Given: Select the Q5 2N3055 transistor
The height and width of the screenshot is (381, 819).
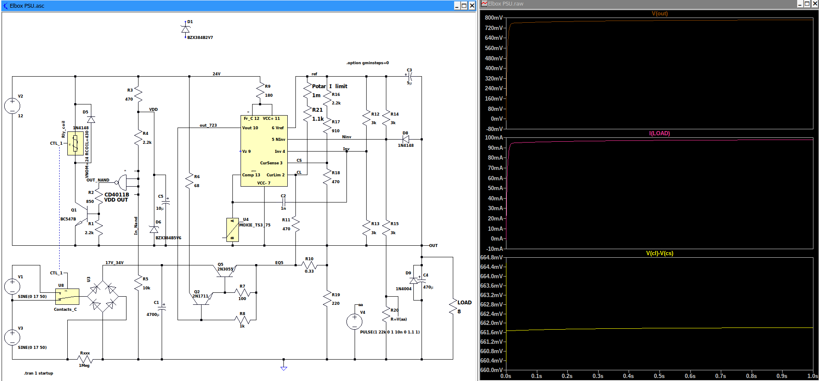Looking at the screenshot, I should coord(225,271).
